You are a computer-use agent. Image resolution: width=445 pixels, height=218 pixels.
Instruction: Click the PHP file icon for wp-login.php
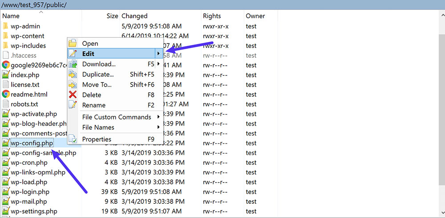pos(6,192)
